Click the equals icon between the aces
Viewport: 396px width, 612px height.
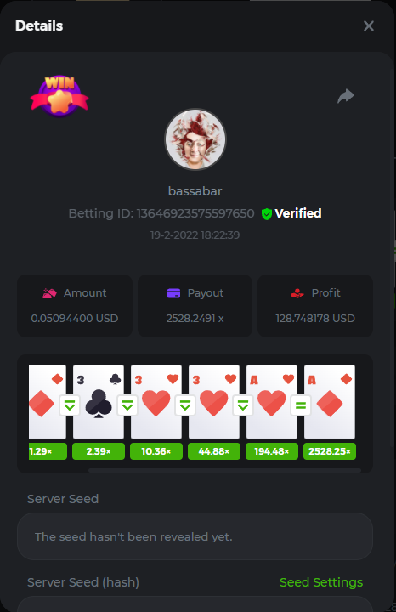point(301,405)
